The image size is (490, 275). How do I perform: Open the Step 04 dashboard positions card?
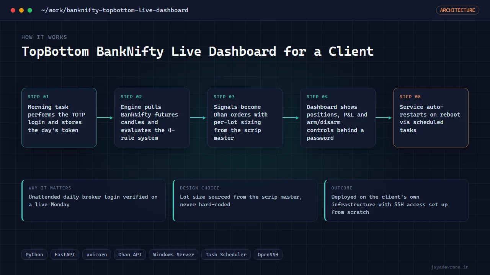pyautogui.click(x=338, y=118)
